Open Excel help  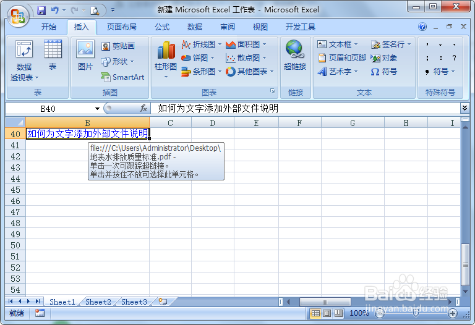tap(422, 27)
